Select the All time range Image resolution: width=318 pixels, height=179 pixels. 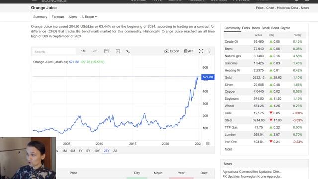coord(115,151)
